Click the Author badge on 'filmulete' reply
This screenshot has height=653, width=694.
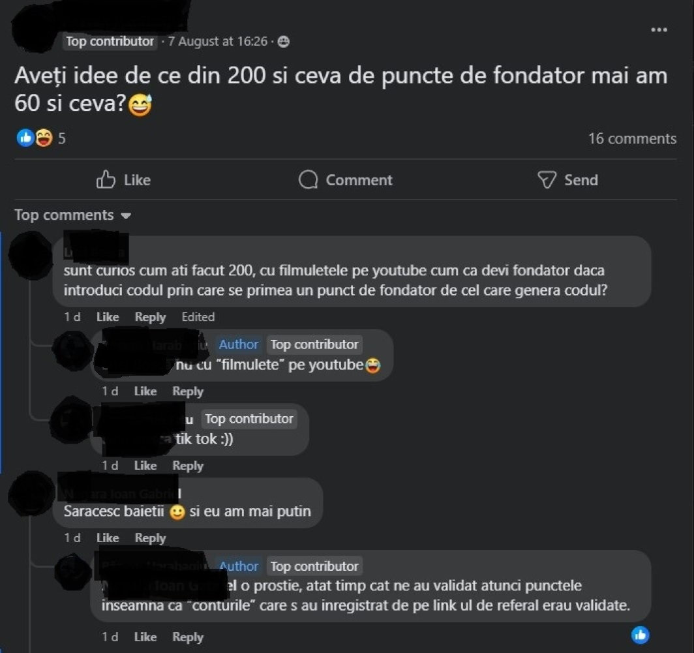click(x=239, y=344)
